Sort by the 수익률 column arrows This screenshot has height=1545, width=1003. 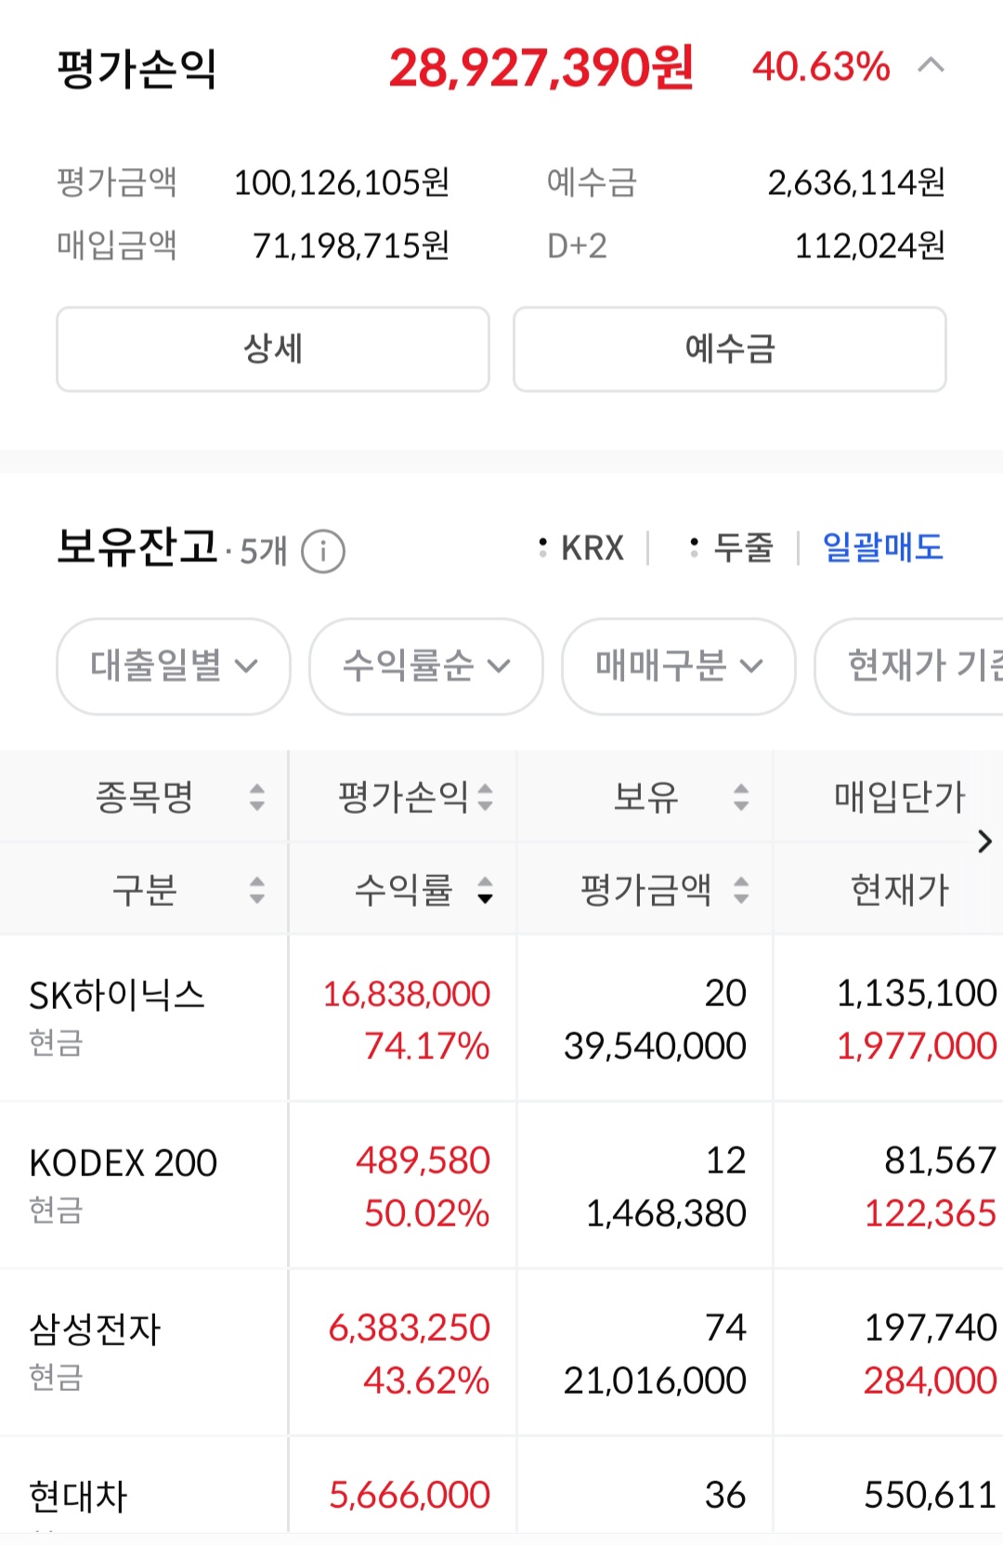(485, 890)
